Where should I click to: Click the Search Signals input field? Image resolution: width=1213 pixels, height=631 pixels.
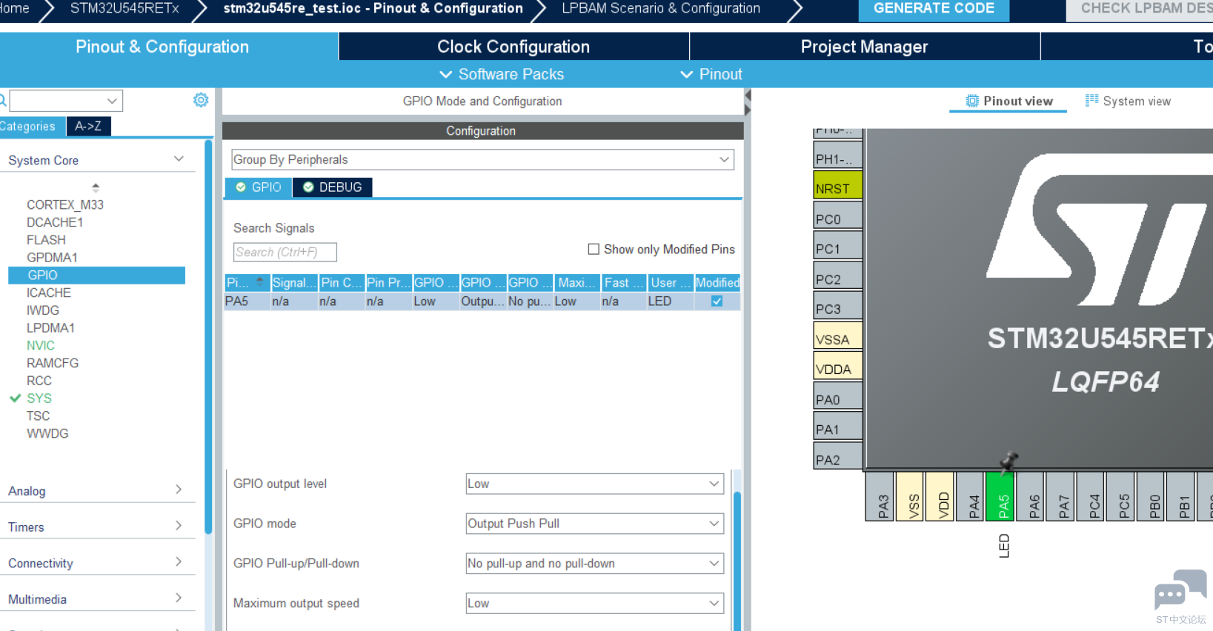click(x=285, y=253)
